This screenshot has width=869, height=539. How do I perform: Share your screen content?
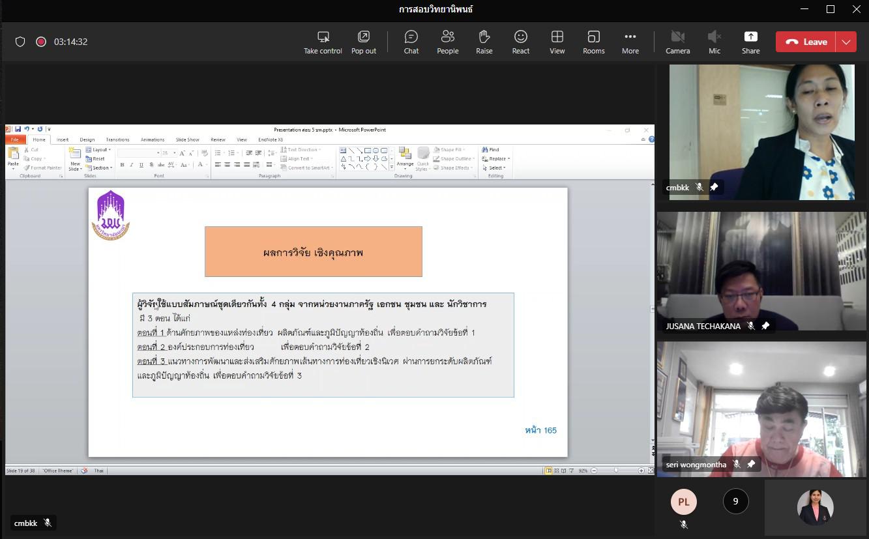(751, 42)
